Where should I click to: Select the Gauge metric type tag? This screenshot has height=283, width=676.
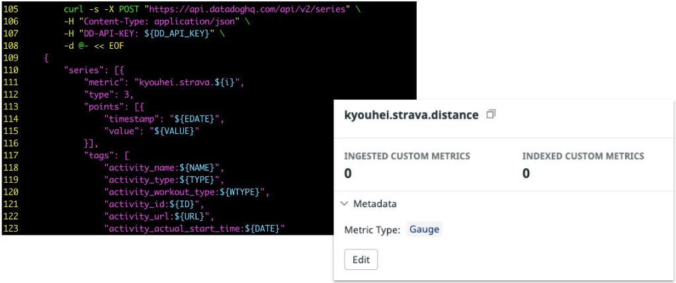pos(424,230)
